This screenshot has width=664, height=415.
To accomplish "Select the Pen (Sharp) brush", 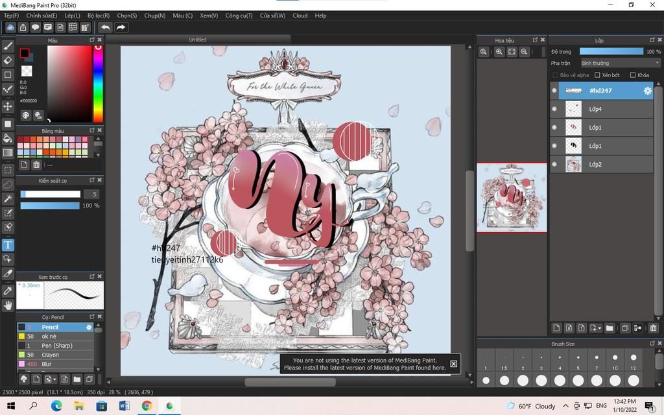I will [55, 346].
